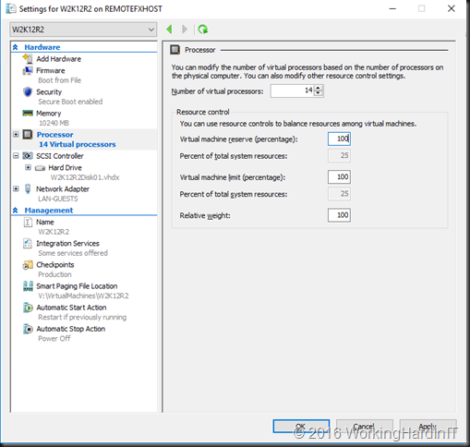
Task: Open the W2K12R2 virtual machine dropdown
Action: point(83,30)
